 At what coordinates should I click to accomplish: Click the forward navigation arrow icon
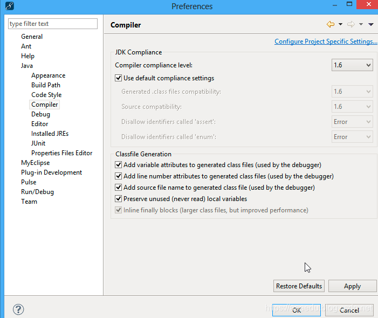pos(351,24)
